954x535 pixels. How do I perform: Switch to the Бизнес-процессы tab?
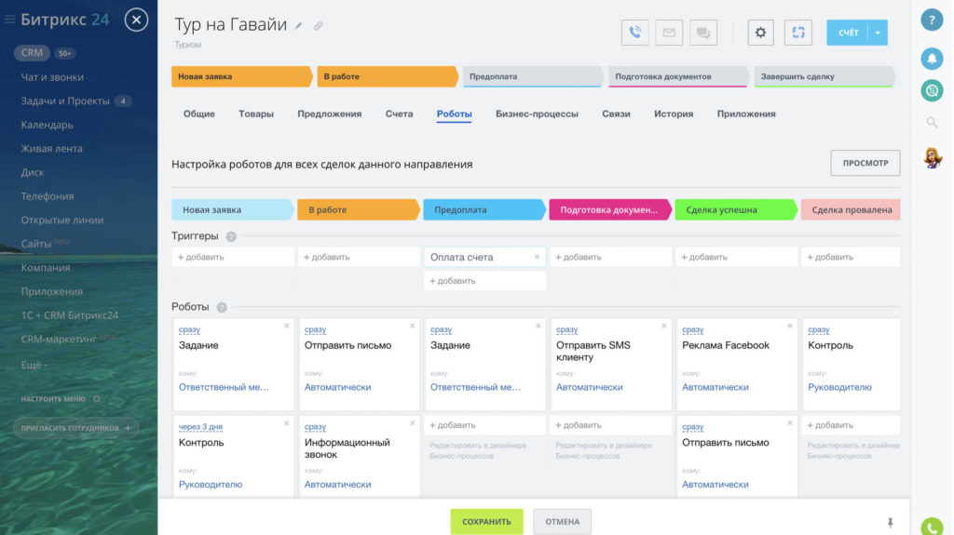(x=537, y=114)
